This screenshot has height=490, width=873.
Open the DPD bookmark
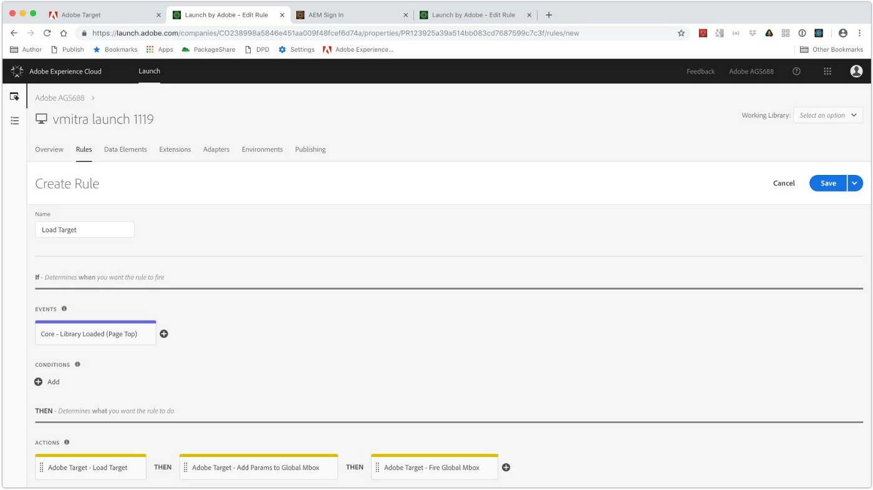pyautogui.click(x=257, y=50)
